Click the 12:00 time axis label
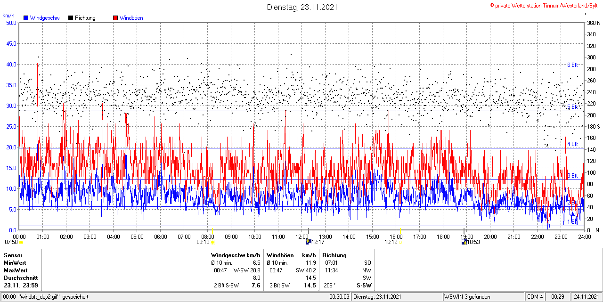 [x=302, y=237]
